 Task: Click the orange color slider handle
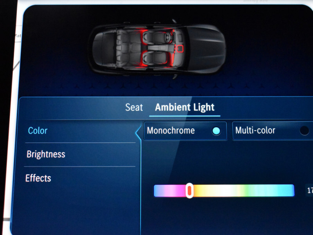pos(190,190)
